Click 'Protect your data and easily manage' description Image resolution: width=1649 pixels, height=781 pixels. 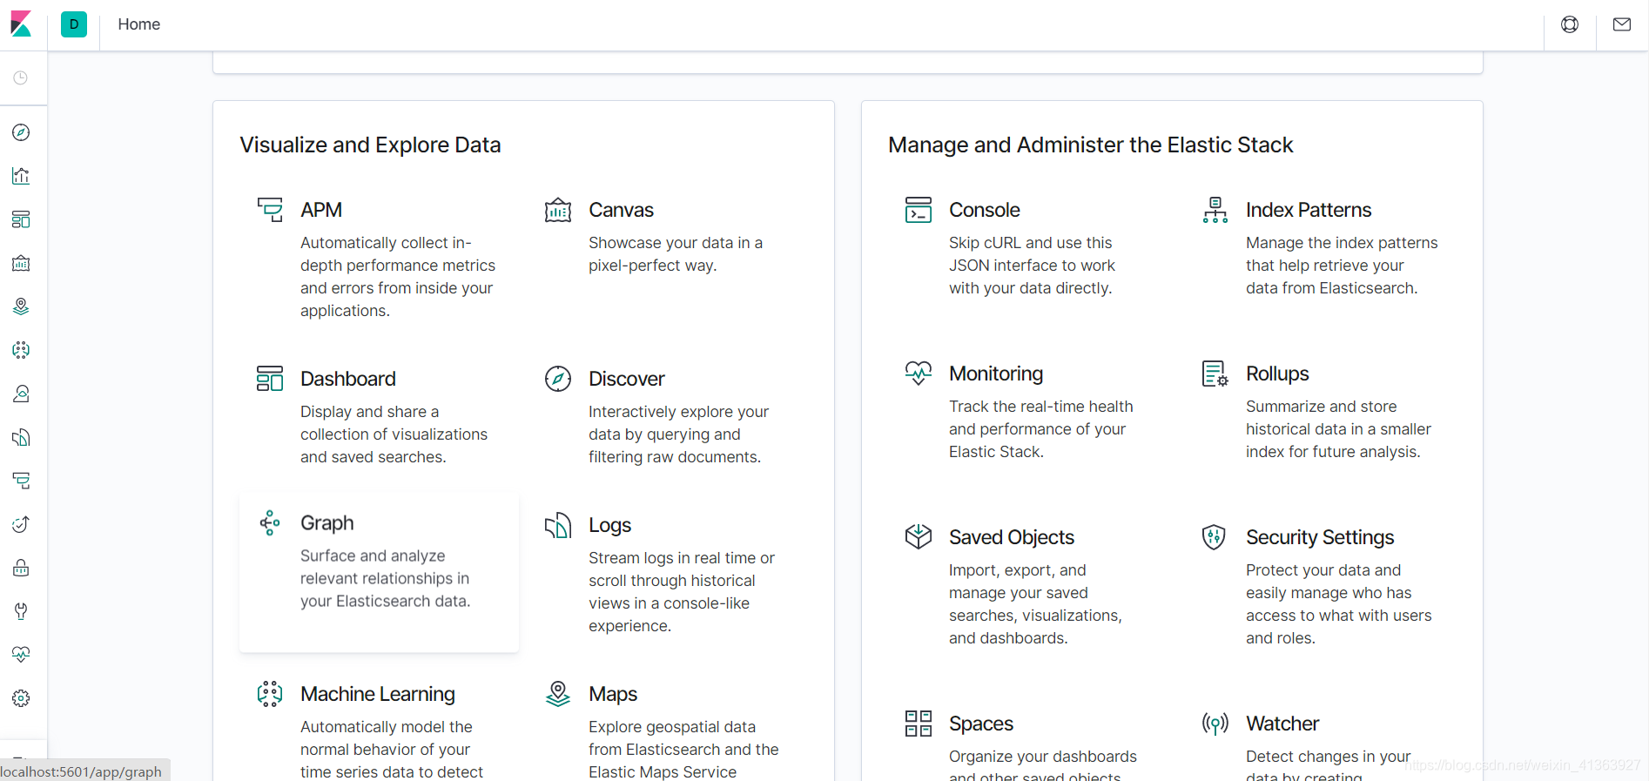(x=1339, y=604)
